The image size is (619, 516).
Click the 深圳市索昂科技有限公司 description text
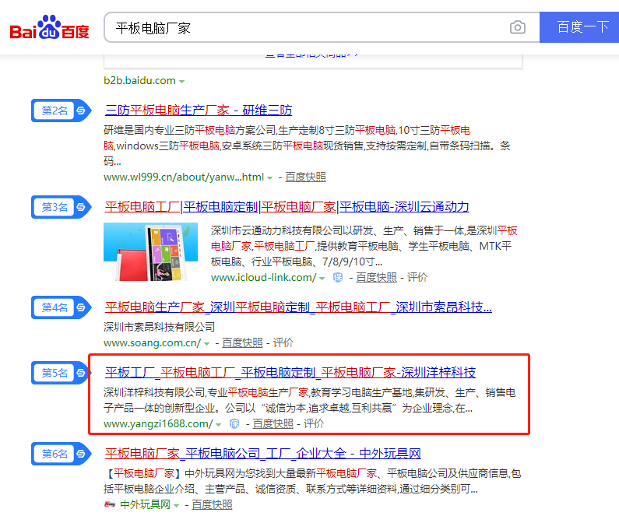click(x=159, y=327)
